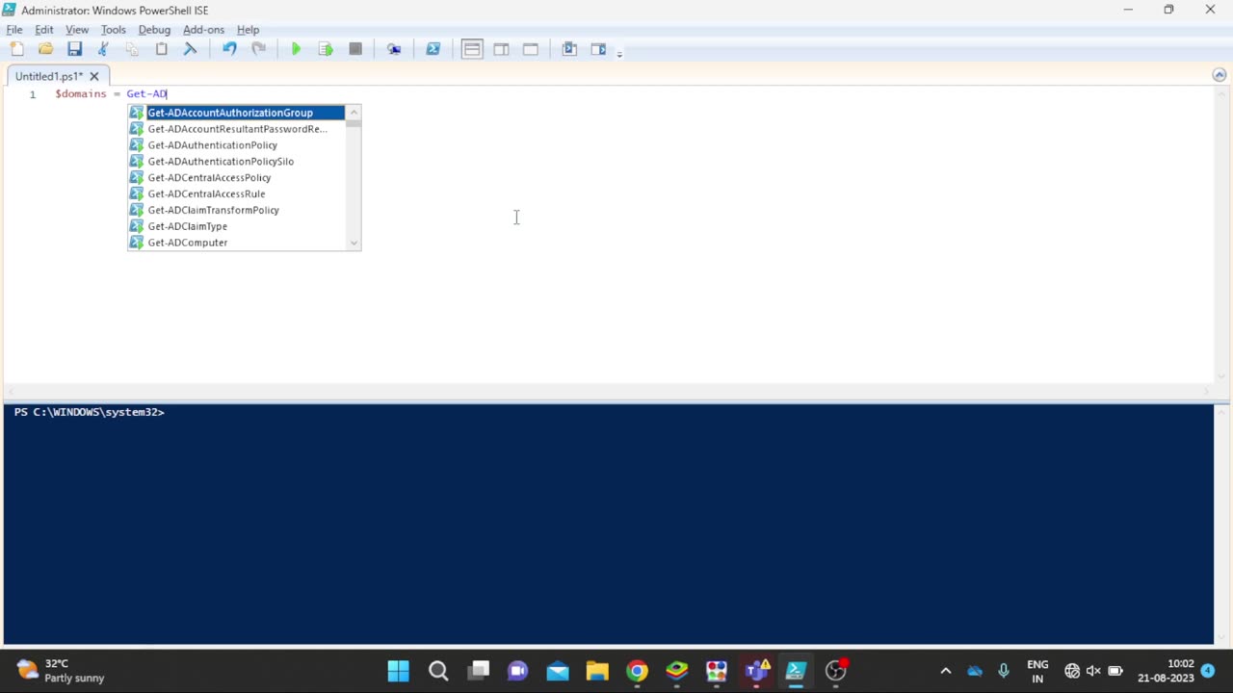Screen dimensions: 1233x693
Task: Open taskbar Search
Action: [438, 671]
